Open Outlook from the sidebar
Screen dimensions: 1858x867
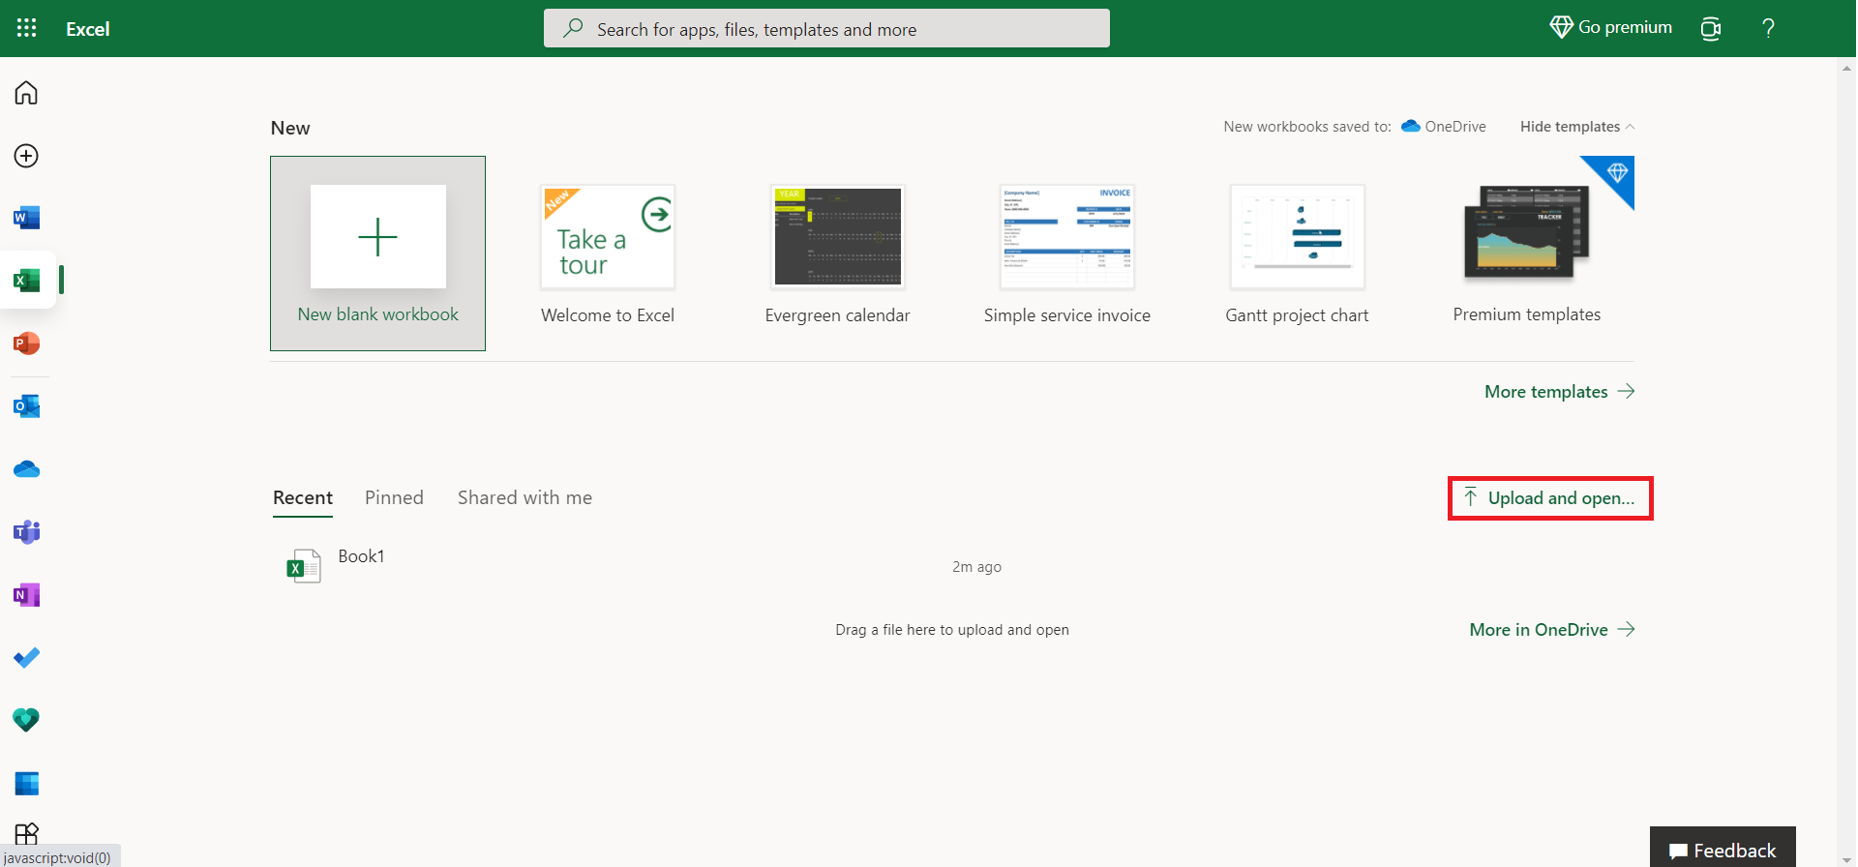(26, 406)
